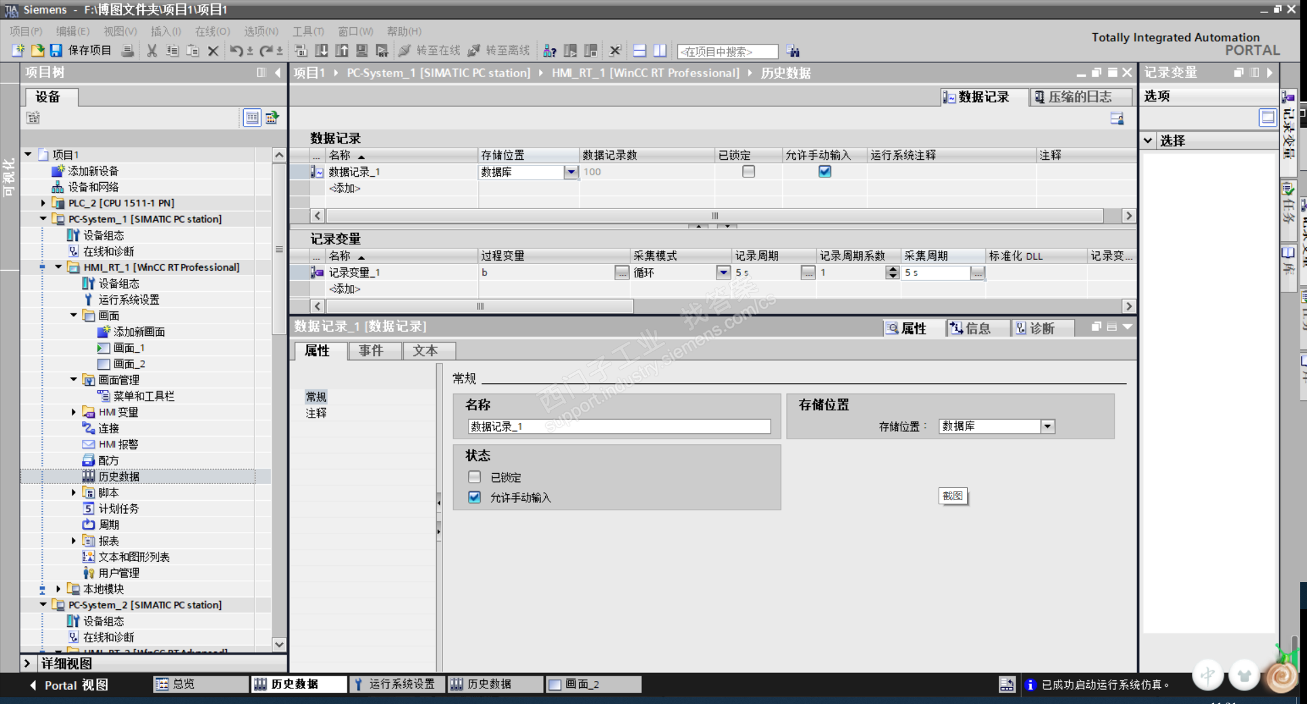Click the open project toolbar icon
The image size is (1307, 704).
tap(37, 51)
